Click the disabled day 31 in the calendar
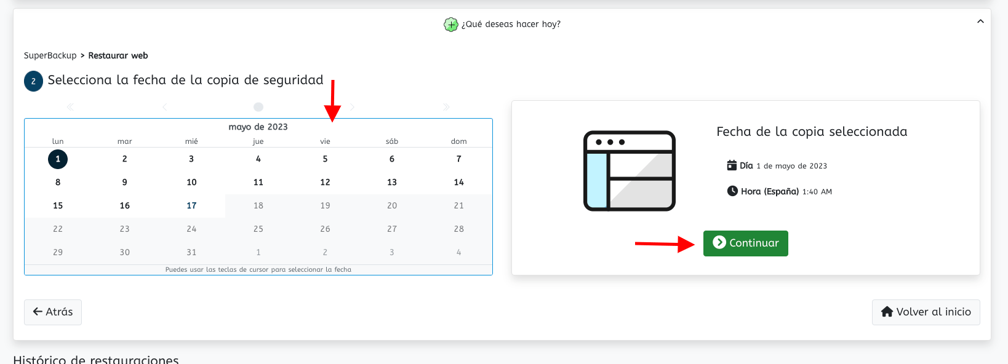This screenshot has width=1008, height=364. click(x=191, y=253)
